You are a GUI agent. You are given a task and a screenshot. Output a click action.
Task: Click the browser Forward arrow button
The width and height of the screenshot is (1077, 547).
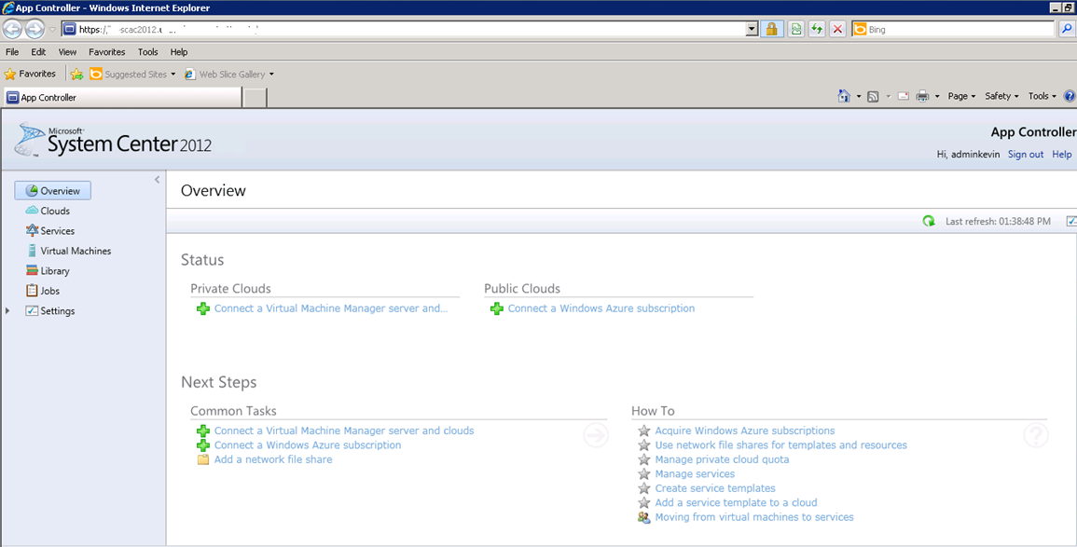tap(35, 29)
